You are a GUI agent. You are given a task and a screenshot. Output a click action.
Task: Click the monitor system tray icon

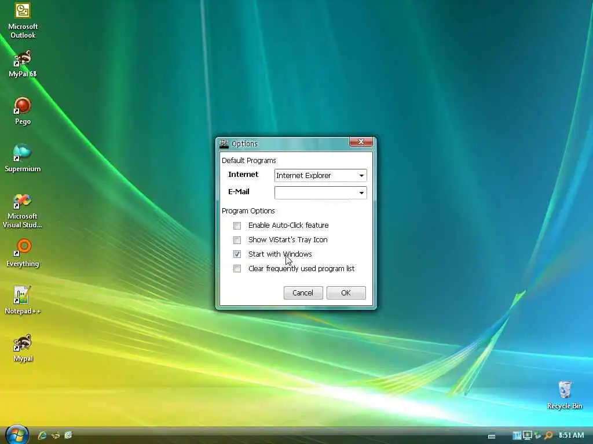(527, 435)
